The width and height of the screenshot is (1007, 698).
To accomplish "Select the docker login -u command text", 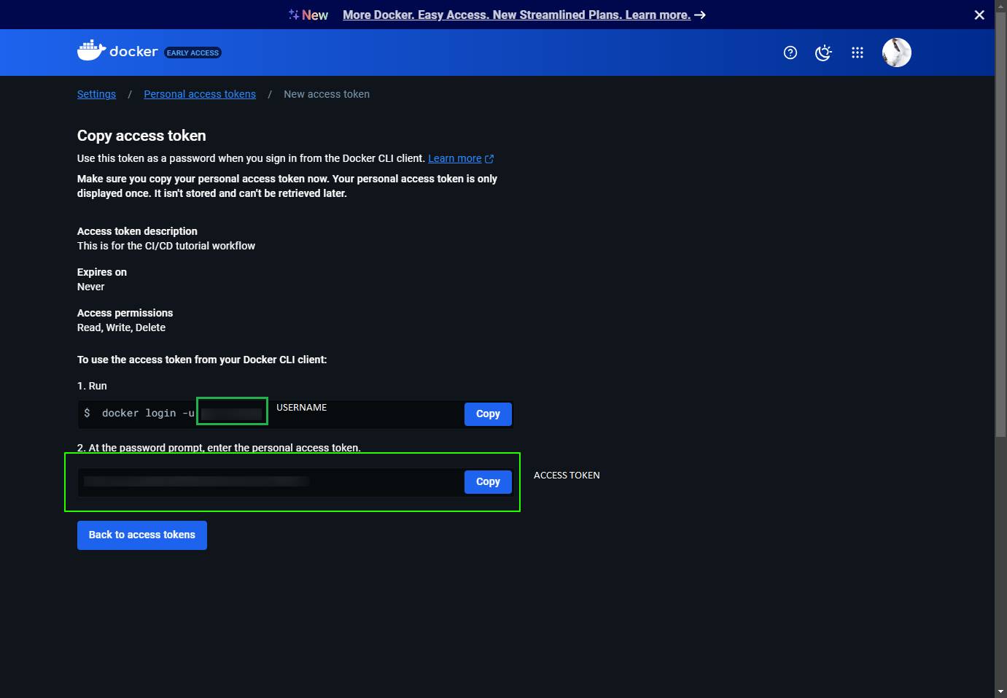I will click(x=148, y=414).
